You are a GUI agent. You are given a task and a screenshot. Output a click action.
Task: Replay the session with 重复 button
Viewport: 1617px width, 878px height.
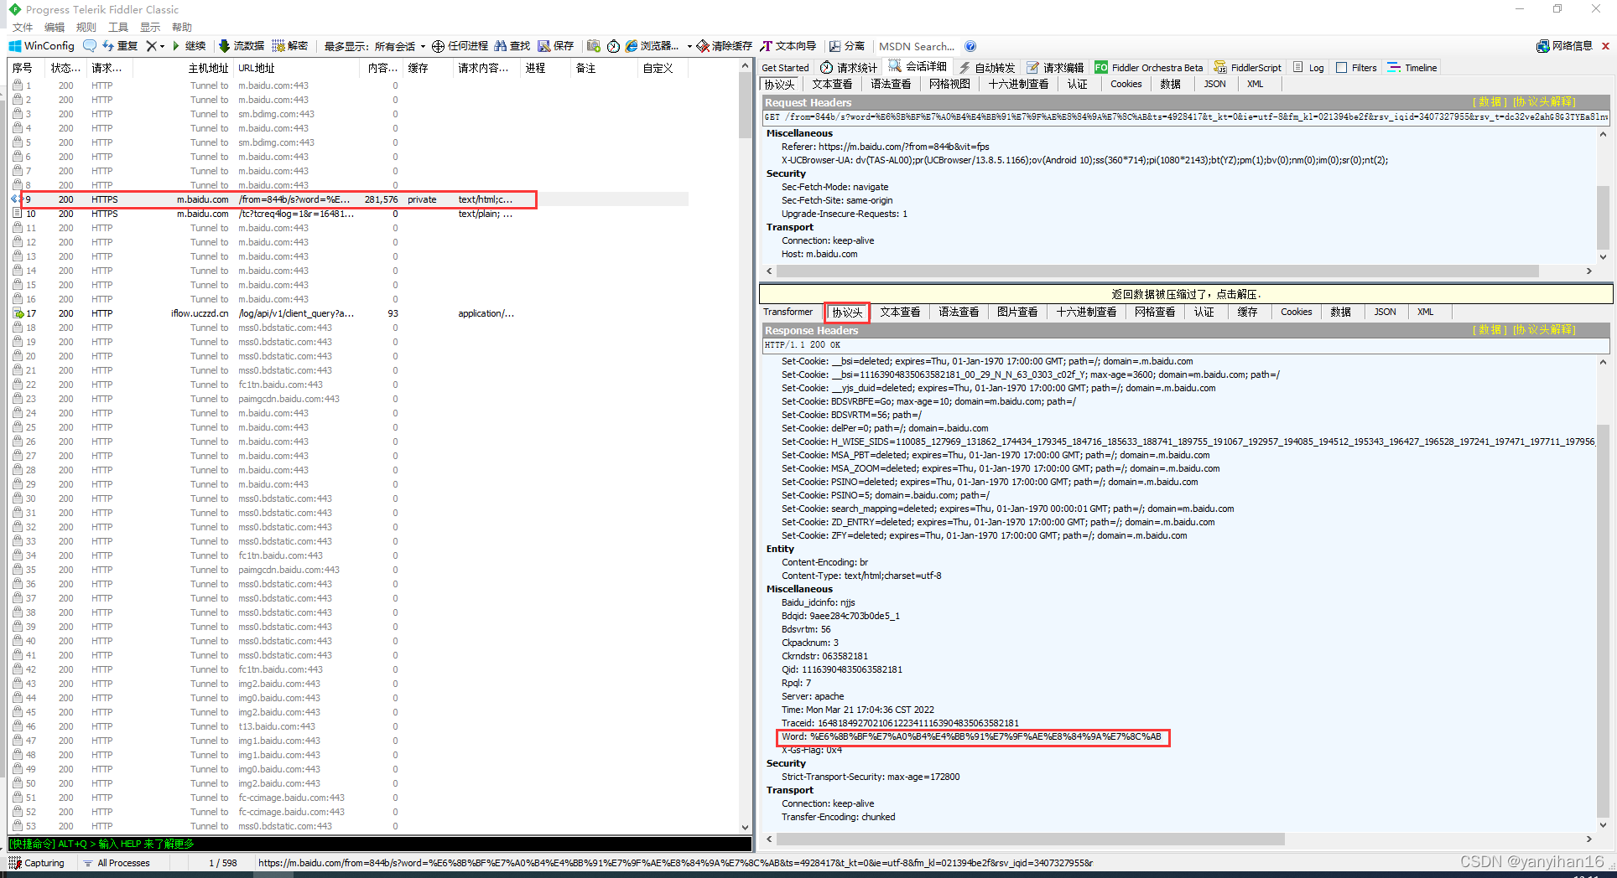120,46
